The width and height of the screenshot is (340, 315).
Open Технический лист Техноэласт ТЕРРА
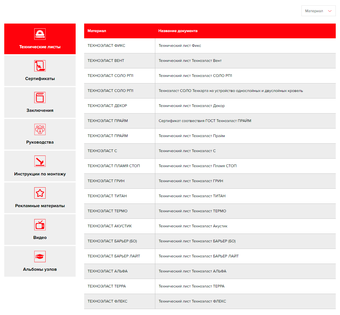coord(192,286)
